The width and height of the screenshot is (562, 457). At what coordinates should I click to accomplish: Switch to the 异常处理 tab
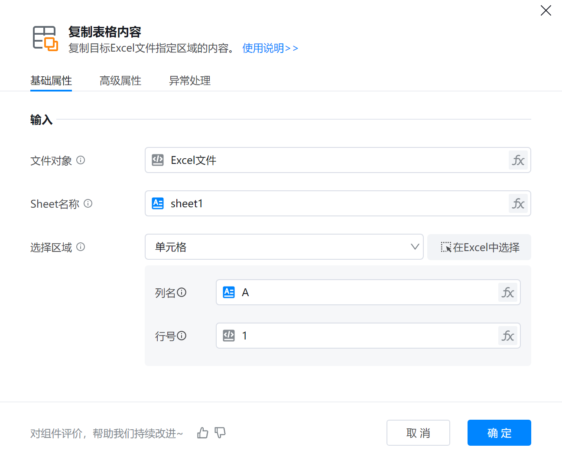pyautogui.click(x=190, y=81)
